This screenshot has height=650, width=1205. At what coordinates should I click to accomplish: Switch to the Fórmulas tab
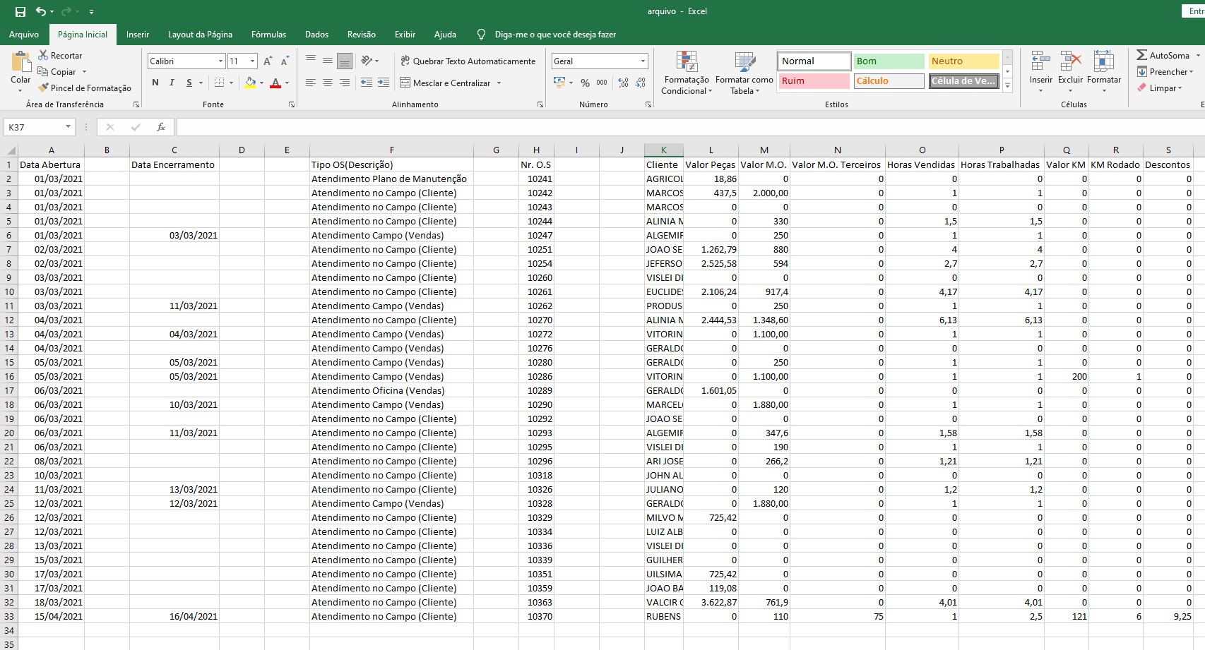click(x=268, y=34)
